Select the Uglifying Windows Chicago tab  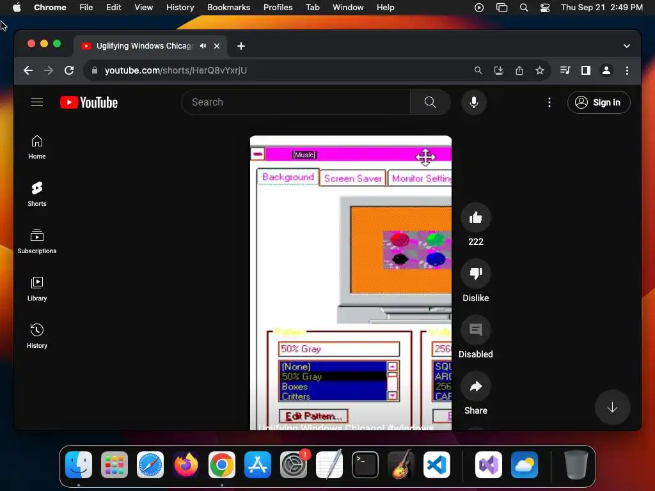pos(144,46)
